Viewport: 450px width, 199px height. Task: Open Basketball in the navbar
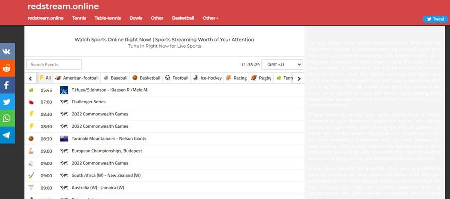pyautogui.click(x=183, y=18)
